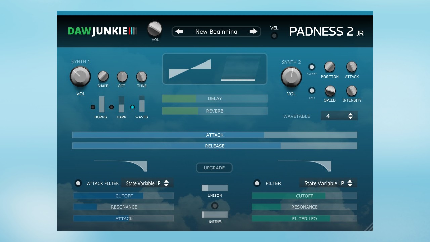Adjust the INTENSITY knob for Synth 2
430x242 pixels.
(351, 91)
